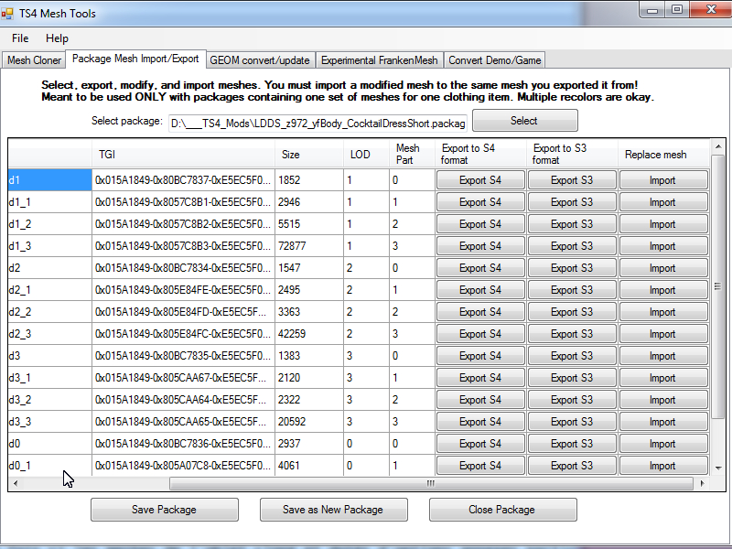732x549 pixels.
Task: Click the vertical scrollbar down arrow
Action: (718, 468)
